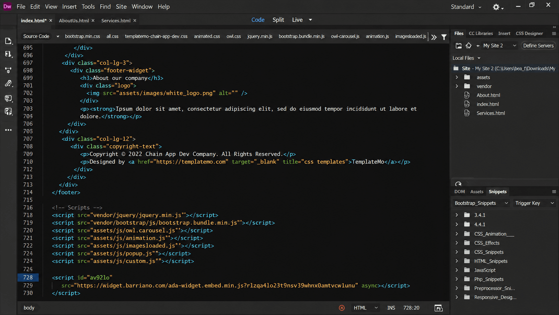Open the HTML language dropdown in status bar
This screenshot has width=559, height=315.
coord(366,308)
